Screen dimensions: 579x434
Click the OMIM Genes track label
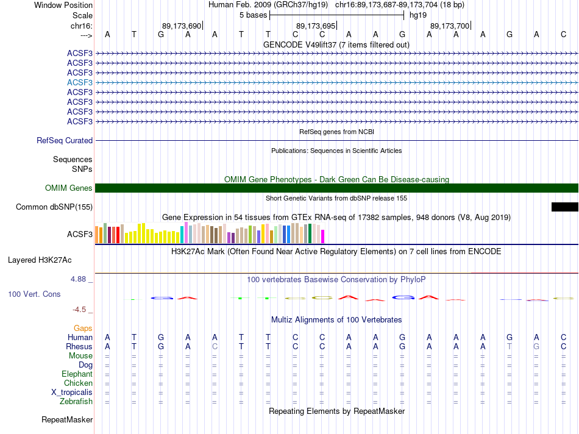coord(69,188)
